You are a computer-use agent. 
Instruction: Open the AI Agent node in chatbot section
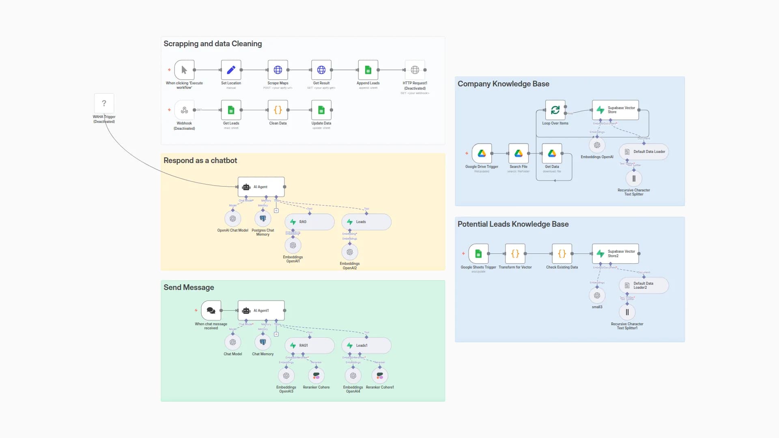pyautogui.click(x=261, y=187)
